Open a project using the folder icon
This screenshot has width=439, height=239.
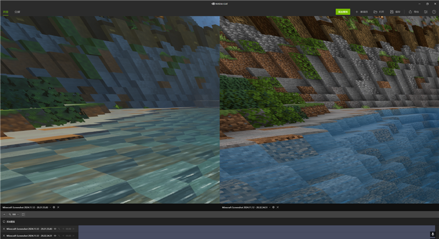point(379,12)
